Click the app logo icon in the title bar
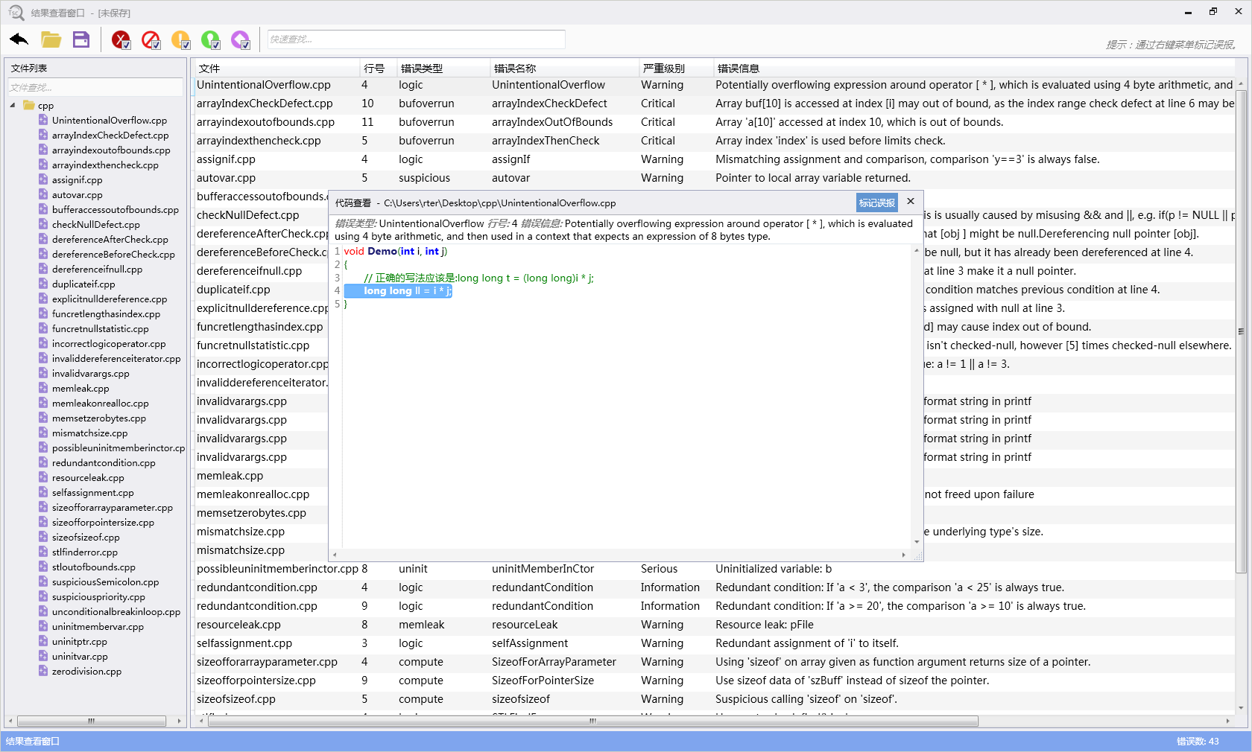 click(x=14, y=13)
